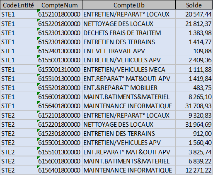Click balance 31 708,93
This screenshot has height=175, width=213.
tap(194, 106)
